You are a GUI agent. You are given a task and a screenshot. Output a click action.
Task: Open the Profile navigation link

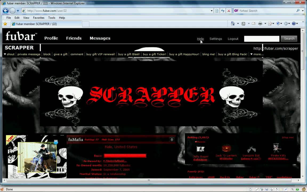51,38
